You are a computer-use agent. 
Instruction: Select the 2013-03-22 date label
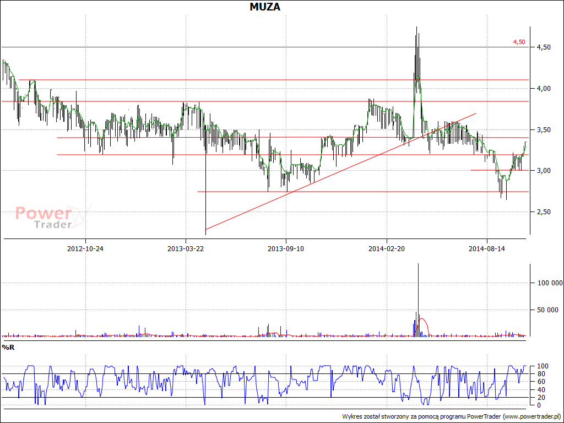coord(186,248)
